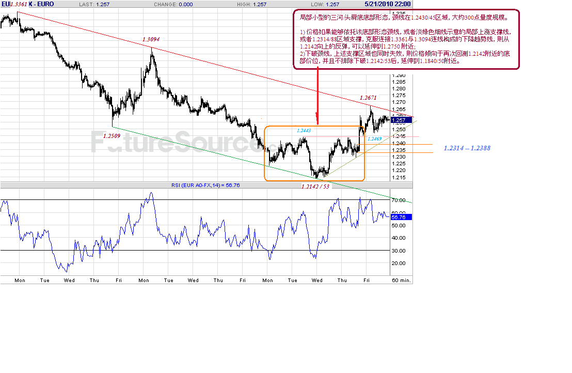Click the light blue 1.2443 label
The image size is (572, 373).
coord(304,131)
